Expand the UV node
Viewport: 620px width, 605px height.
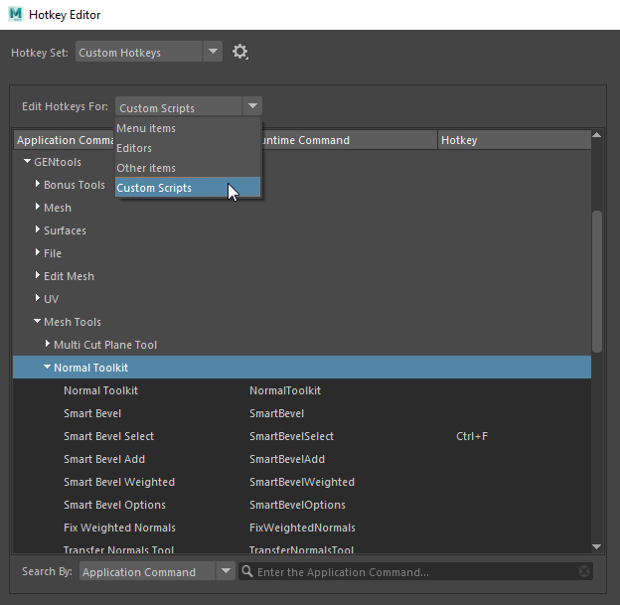tap(37, 298)
